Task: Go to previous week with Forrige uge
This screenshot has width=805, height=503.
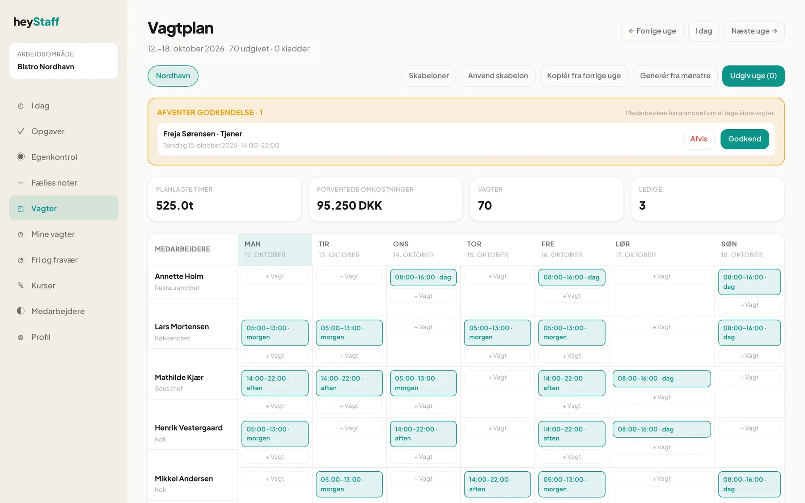Action: [652, 31]
